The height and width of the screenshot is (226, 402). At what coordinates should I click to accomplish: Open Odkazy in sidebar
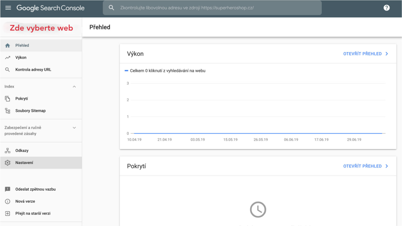point(41,151)
